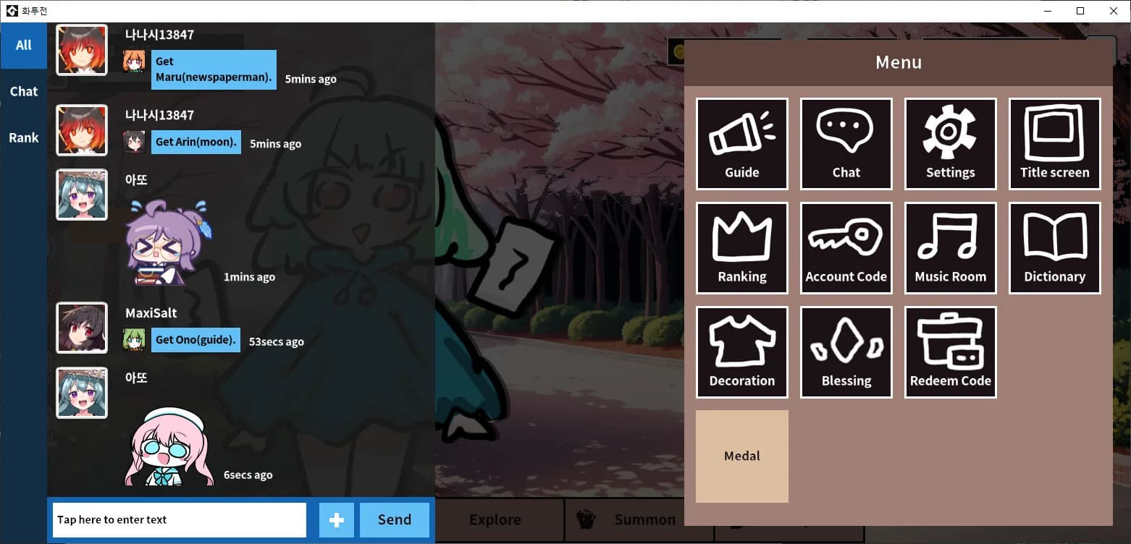Open the Ranking crown tile
The width and height of the screenshot is (1131, 544).
pos(742,248)
